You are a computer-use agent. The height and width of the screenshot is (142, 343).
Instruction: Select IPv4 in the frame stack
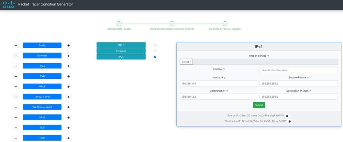pyautogui.click(x=121, y=57)
